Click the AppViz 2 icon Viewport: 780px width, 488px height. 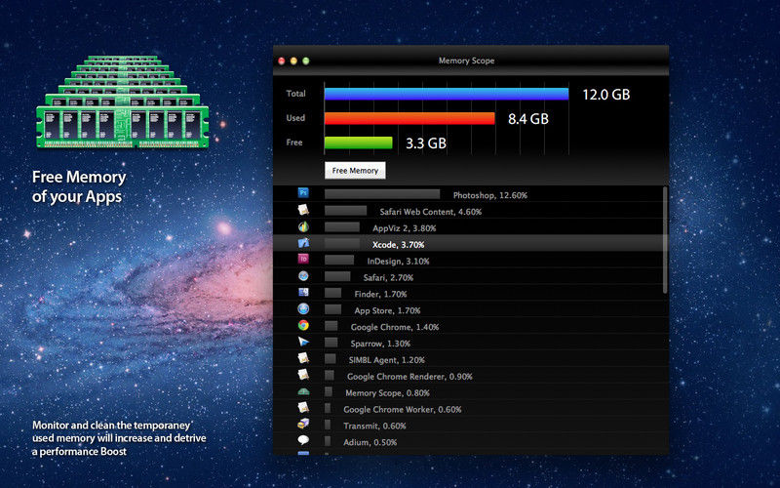point(303,227)
